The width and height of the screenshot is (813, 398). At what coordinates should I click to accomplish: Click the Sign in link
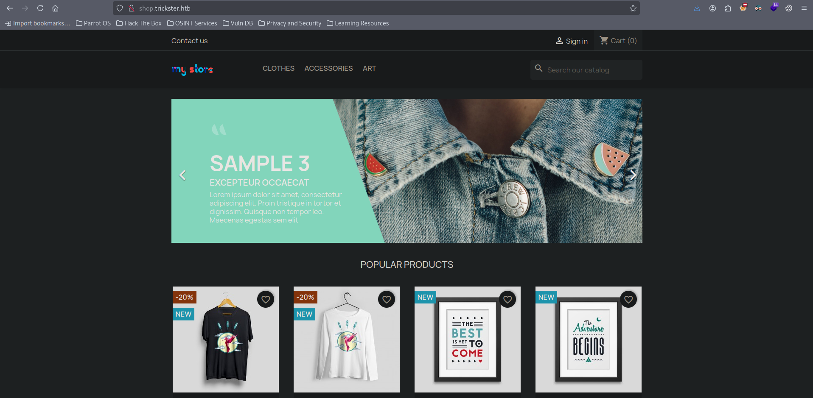(x=572, y=41)
